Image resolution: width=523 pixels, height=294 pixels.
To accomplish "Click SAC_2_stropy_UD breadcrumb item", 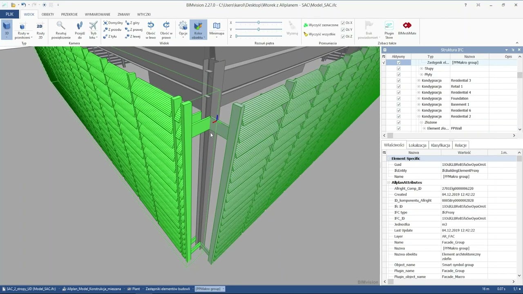I will click(x=29, y=289).
